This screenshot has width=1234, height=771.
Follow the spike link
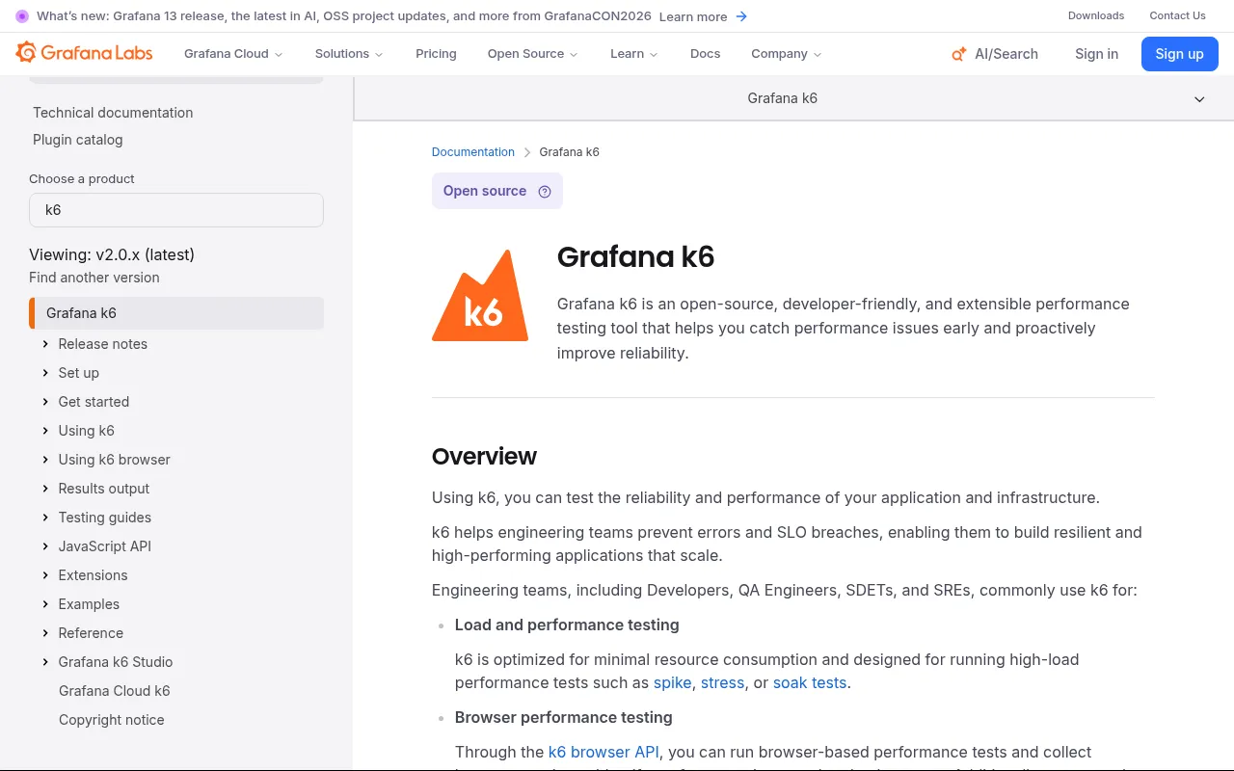pos(673,682)
